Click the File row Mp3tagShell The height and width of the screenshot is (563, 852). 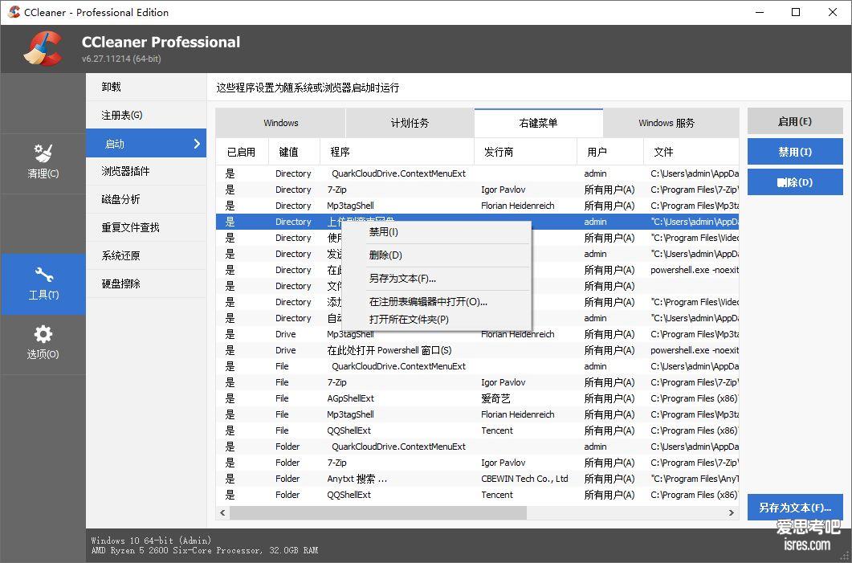click(477, 414)
